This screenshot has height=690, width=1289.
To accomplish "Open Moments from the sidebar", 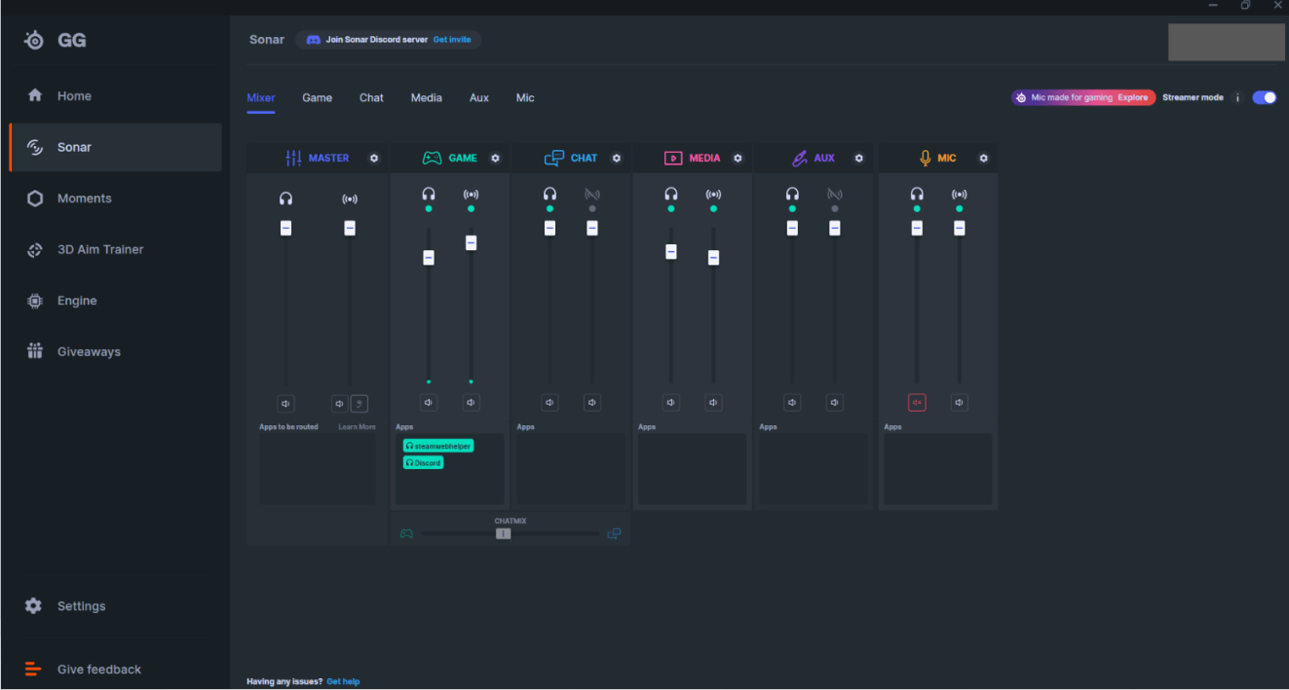I will pyautogui.click(x=84, y=198).
